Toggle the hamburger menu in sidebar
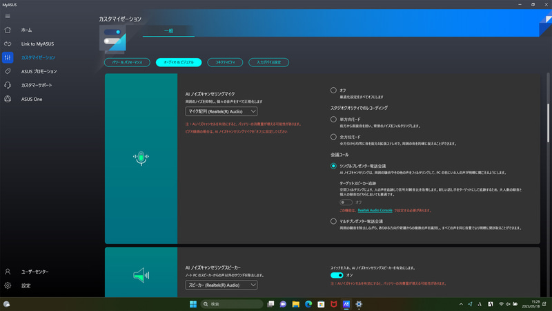552x311 pixels. tap(8, 16)
